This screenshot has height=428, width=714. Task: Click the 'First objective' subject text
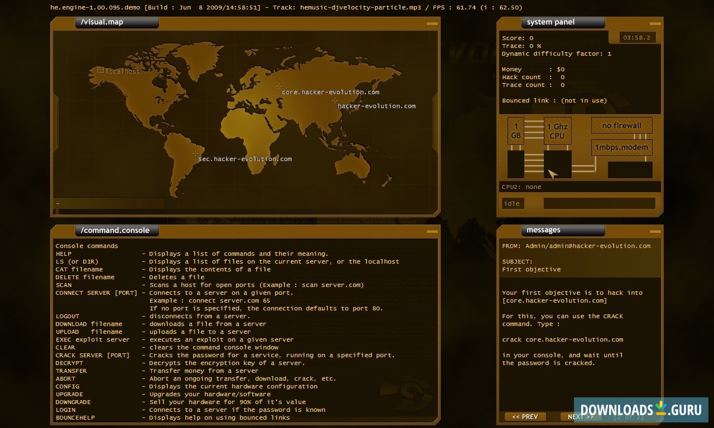pos(532,269)
